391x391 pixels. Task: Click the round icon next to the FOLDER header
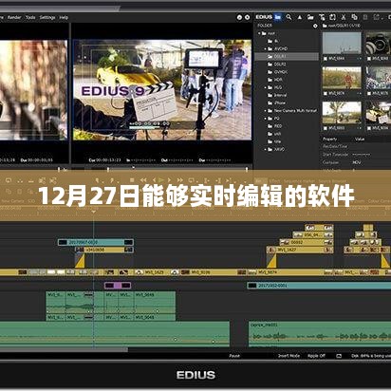click(x=315, y=26)
